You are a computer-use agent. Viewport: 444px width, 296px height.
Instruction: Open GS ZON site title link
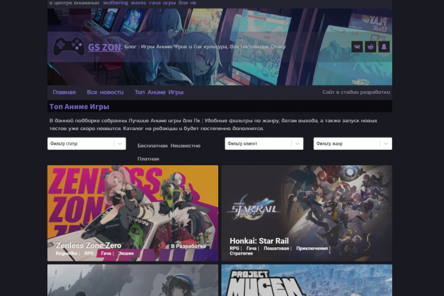[x=104, y=47]
